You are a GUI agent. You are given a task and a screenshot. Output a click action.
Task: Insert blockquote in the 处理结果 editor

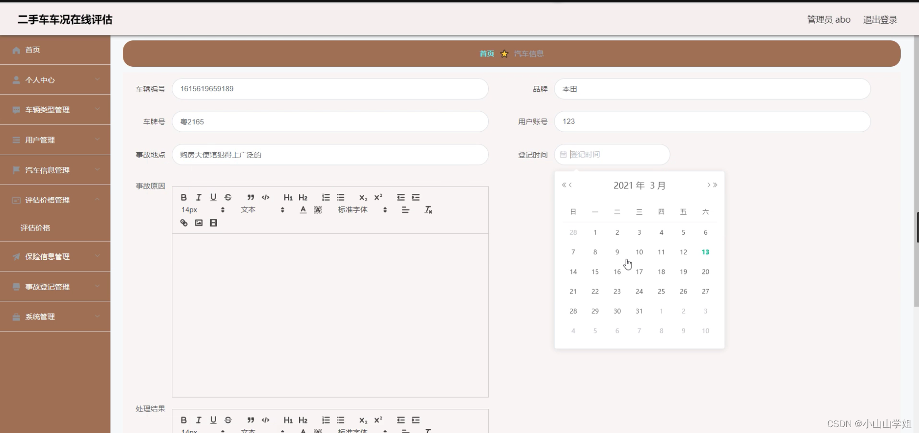pos(251,420)
